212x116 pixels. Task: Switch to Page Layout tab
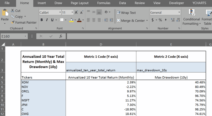point(80,3)
